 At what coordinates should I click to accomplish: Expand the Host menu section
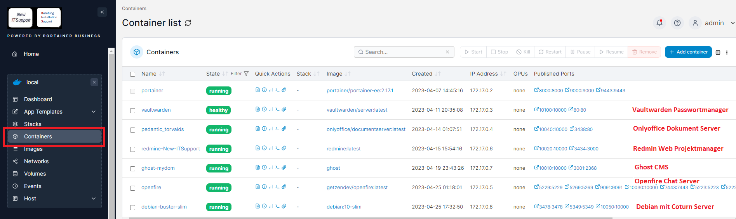click(94, 198)
